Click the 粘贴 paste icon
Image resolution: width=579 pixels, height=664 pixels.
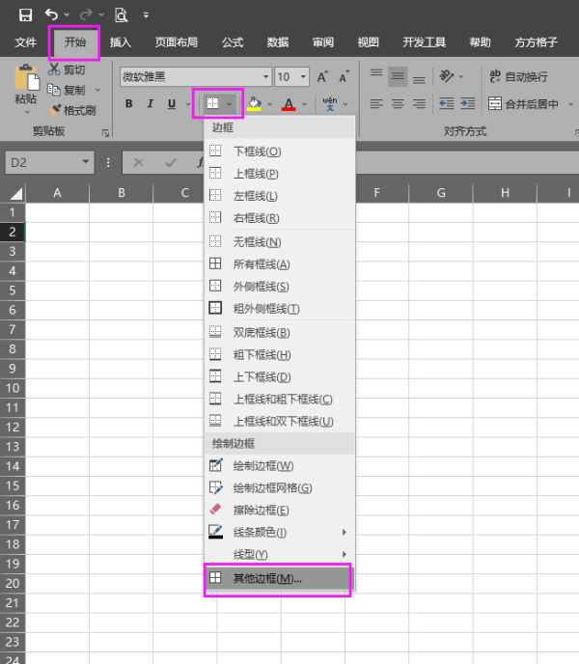[26, 77]
